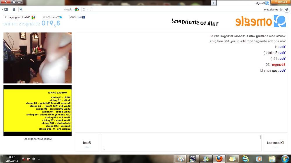Bookmark this page with star icon
Image resolution: width=291 pixels, height=163 pixels.
(91, 10)
